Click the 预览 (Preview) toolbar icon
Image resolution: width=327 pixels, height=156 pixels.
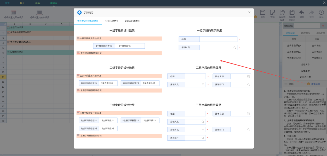coord(272,13)
